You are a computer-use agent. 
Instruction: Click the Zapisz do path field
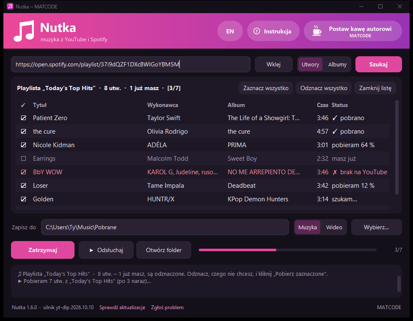click(x=165, y=227)
